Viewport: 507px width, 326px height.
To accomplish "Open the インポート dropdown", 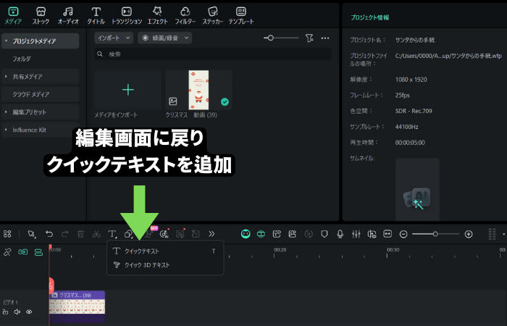I will point(114,38).
